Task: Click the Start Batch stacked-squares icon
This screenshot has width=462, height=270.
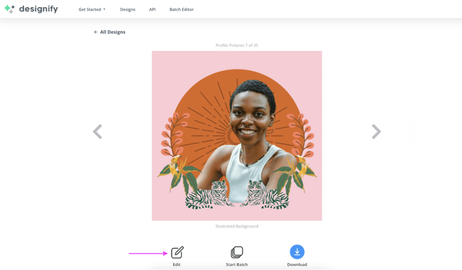Action: click(237, 252)
